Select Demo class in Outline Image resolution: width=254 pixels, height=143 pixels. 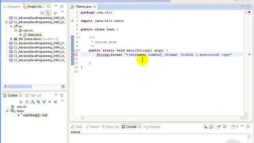20,111
